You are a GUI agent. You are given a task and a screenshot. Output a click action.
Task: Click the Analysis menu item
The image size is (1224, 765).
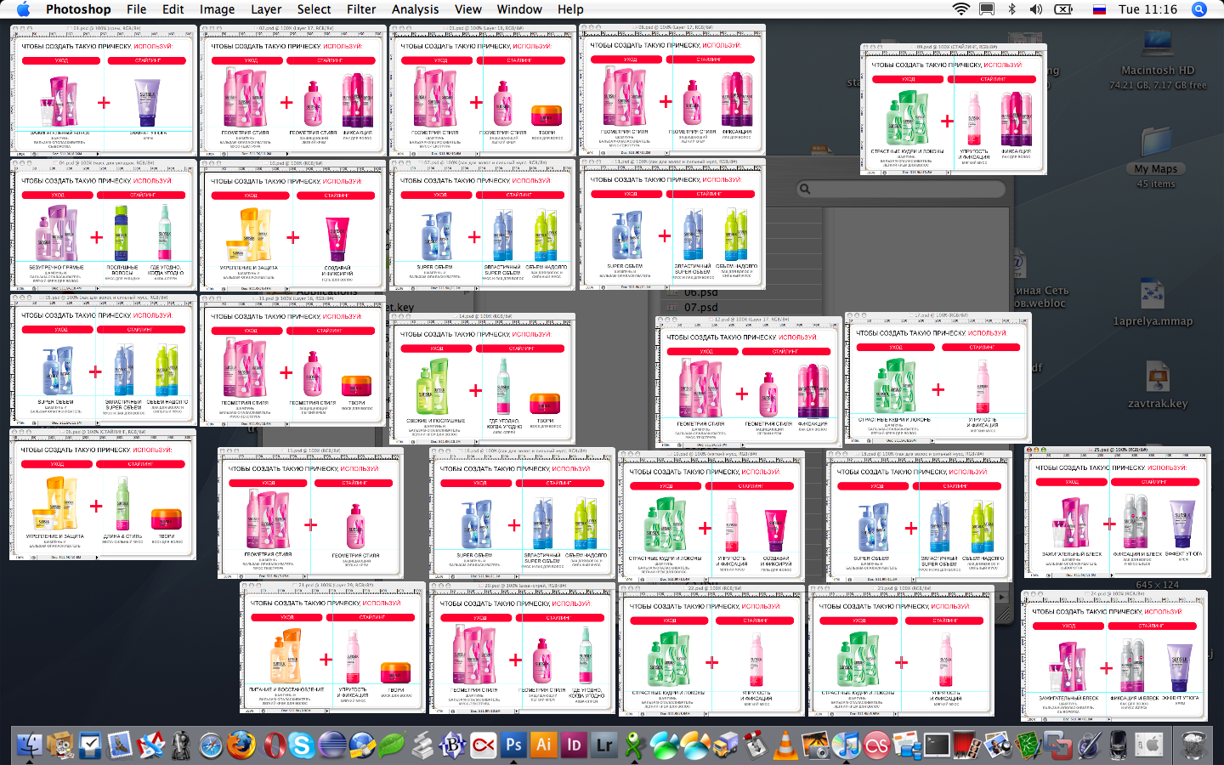coord(415,9)
